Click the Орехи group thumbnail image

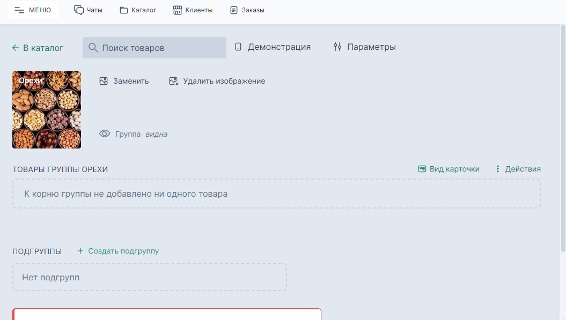pyautogui.click(x=47, y=109)
